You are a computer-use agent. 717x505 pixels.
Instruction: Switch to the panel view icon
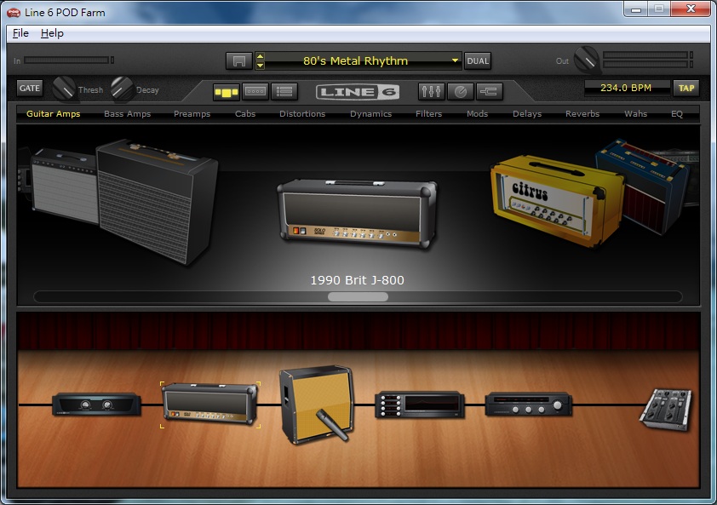pos(255,91)
